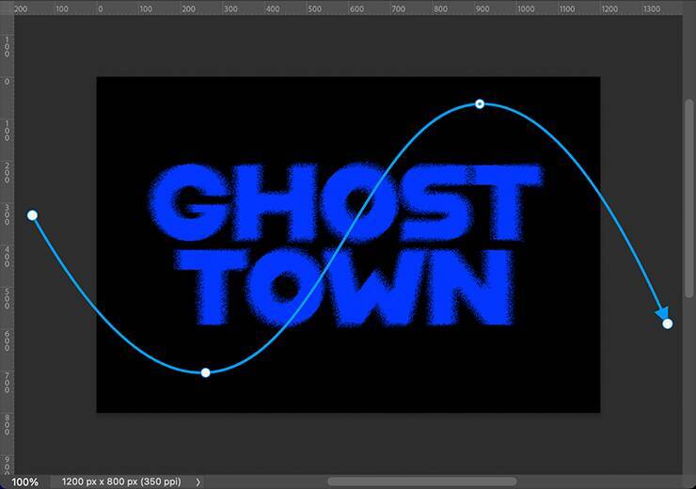Click the 1300 mark on the horizontal ruler
This screenshot has width=696, height=489.
point(651,8)
